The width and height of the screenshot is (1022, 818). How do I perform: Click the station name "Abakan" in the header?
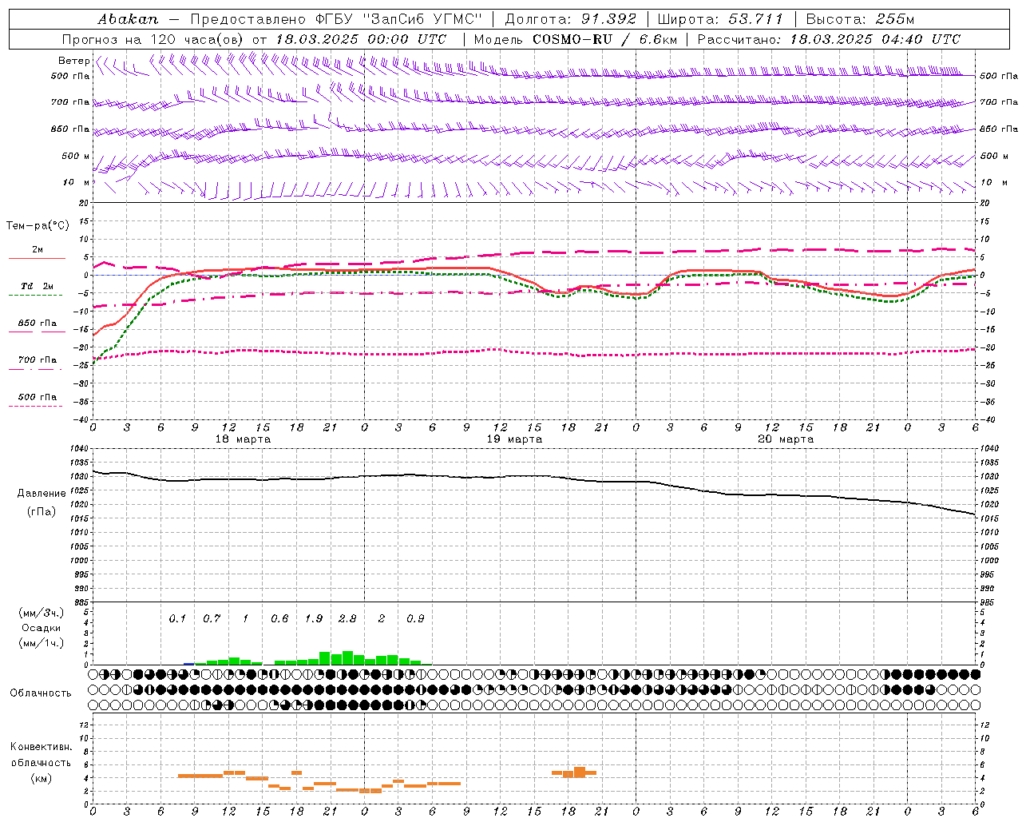click(x=128, y=19)
